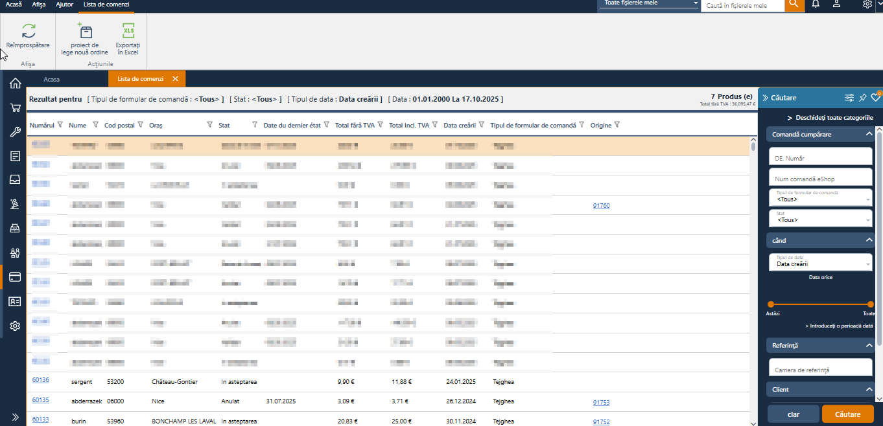Collapse the Căutare panel with the double arrow

pyautogui.click(x=765, y=98)
